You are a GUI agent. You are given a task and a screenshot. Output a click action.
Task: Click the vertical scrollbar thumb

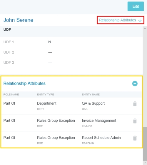pos(145,144)
